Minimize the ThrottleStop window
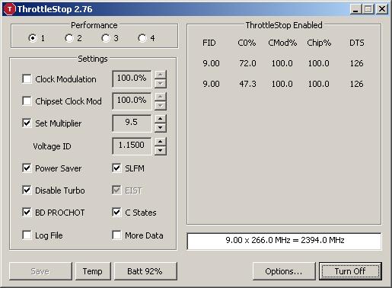The width and height of the screenshot is (392, 288). 355,9
